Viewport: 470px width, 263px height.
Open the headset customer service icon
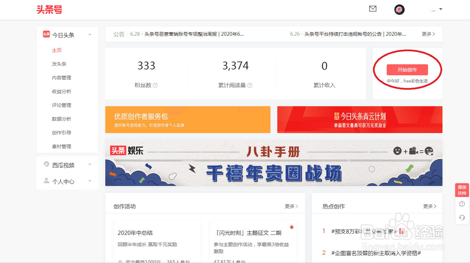tap(462, 217)
